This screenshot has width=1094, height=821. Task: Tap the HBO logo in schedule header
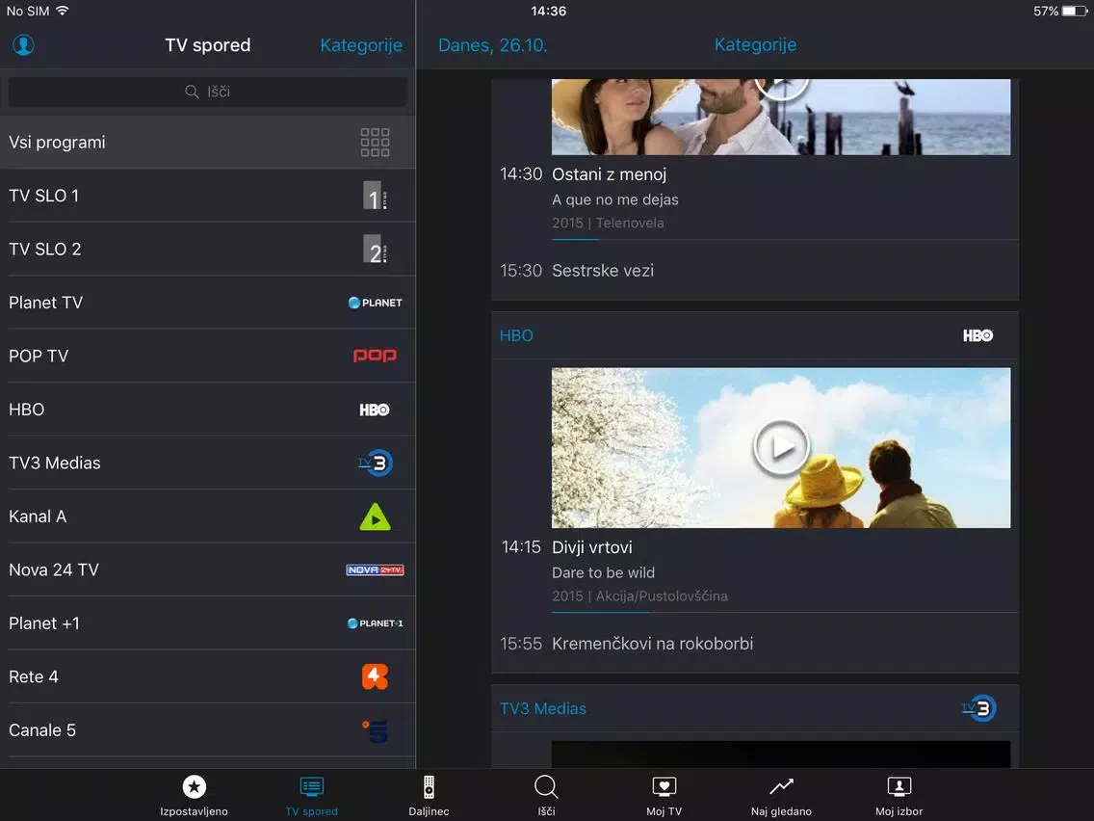point(978,335)
